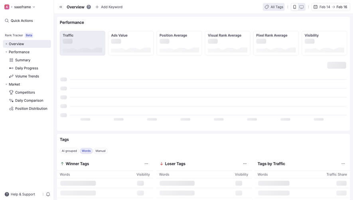353x200 pixels.
Task: Click the Overview help question mark
Action: [x=89, y=7]
